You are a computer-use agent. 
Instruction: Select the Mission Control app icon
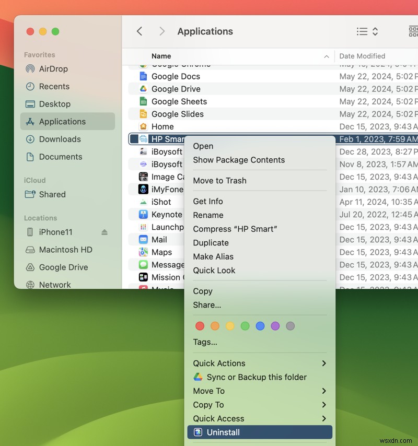pos(143,277)
